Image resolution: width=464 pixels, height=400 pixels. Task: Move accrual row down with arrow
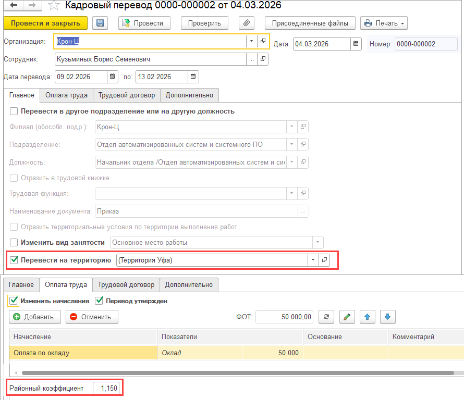coord(388,317)
